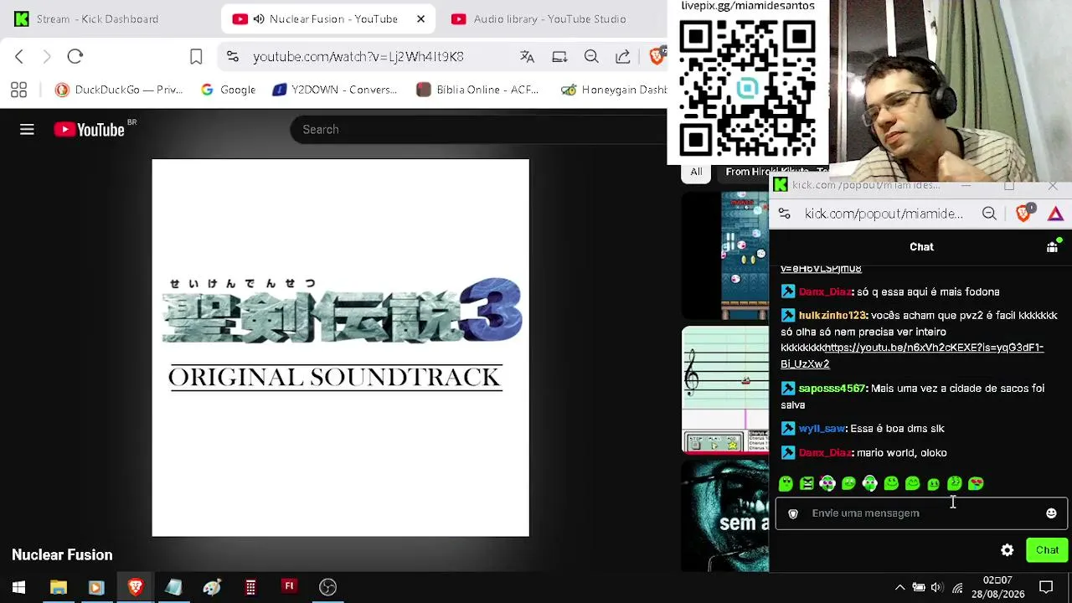Click the Kick popout address bar URL
The image size is (1072, 603).
[884, 214]
